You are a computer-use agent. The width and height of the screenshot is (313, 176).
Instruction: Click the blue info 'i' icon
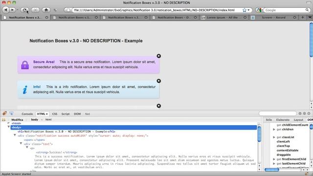[x=25, y=90]
